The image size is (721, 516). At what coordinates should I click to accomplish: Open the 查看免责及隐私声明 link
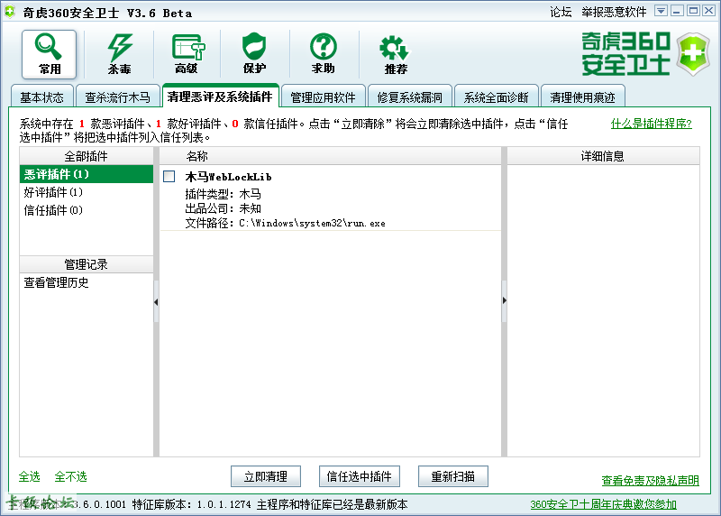[x=650, y=481]
